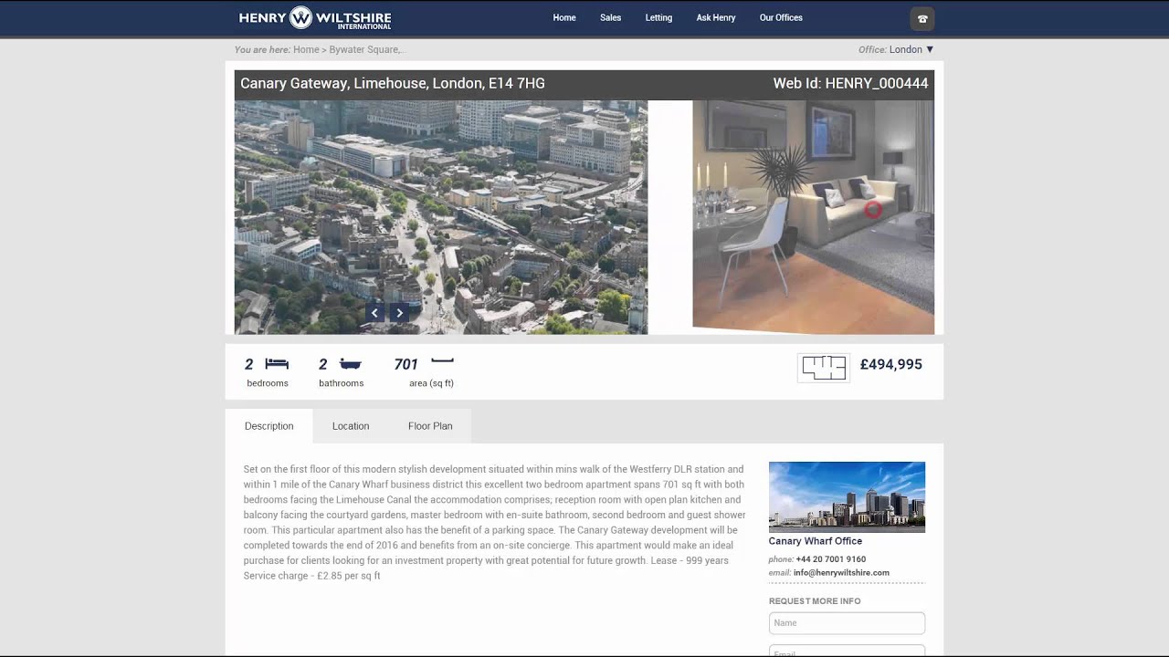Follow the Home breadcrumb link
Image resolution: width=1169 pixels, height=657 pixels.
(x=306, y=49)
